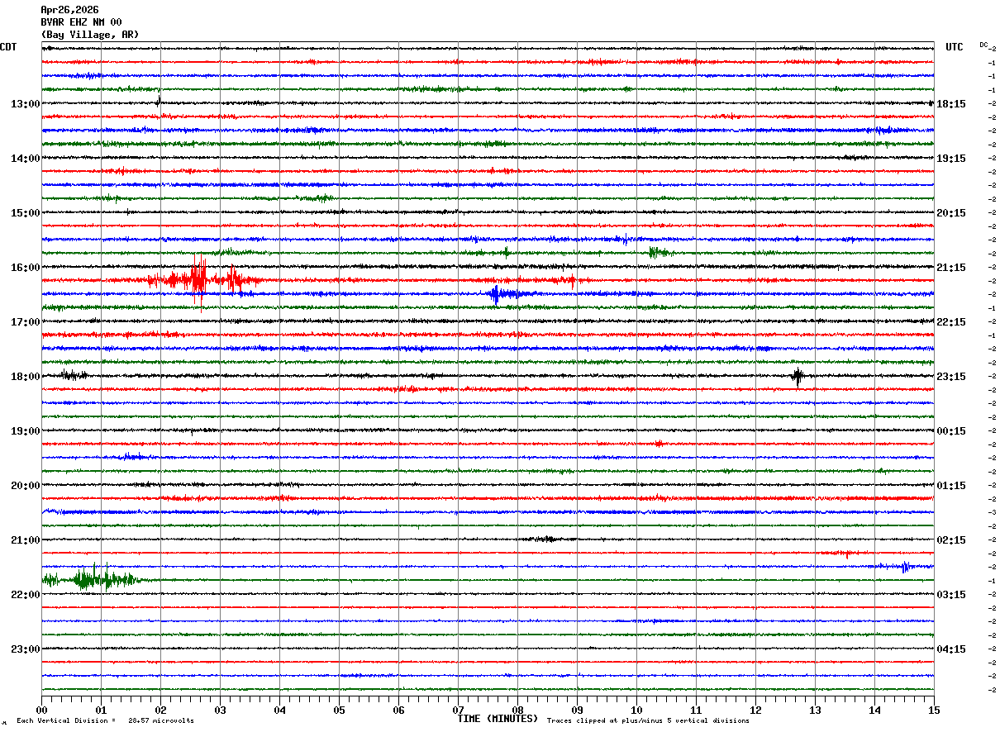Click minute 08 on the time axis
Viewport: 1000px width, 732px height.
pos(517,710)
